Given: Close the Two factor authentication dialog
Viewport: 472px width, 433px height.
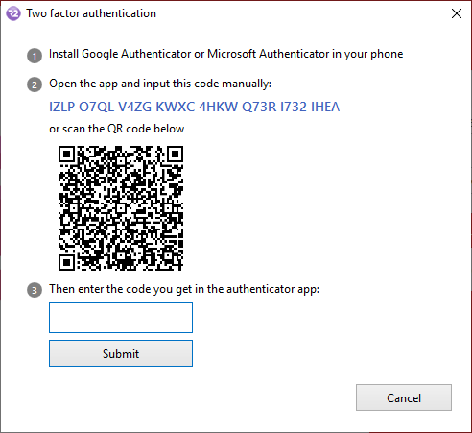Looking at the screenshot, I should coord(457,13).
